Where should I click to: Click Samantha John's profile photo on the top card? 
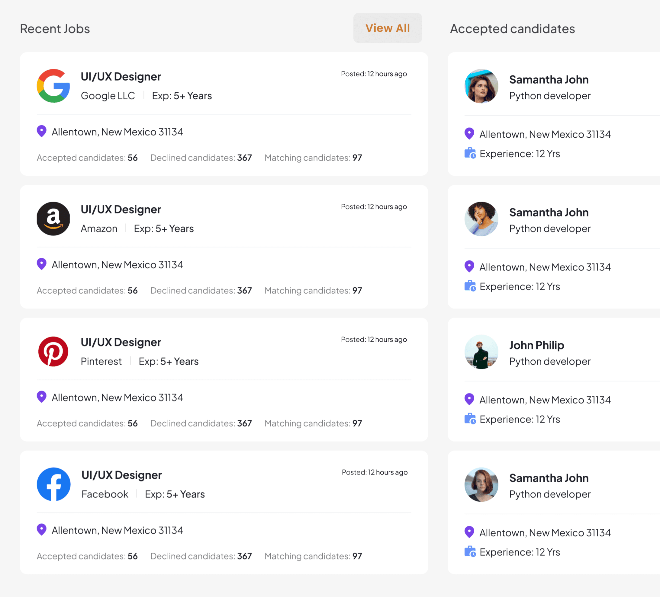pyautogui.click(x=481, y=86)
